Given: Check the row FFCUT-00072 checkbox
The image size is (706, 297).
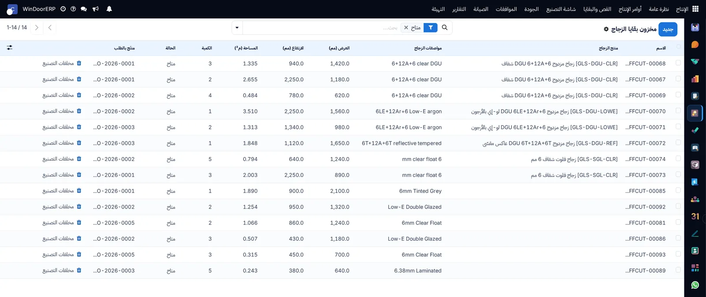Looking at the screenshot, I should [678, 143].
